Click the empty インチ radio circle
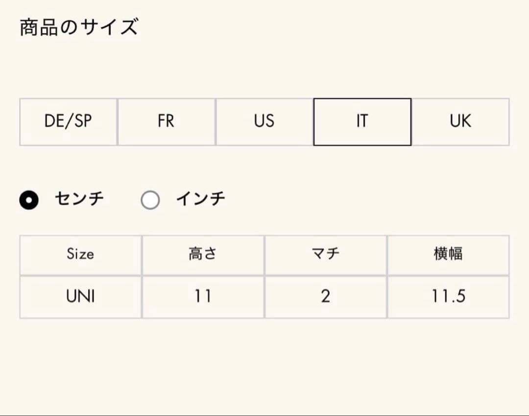This screenshot has width=529, height=416. (150, 199)
